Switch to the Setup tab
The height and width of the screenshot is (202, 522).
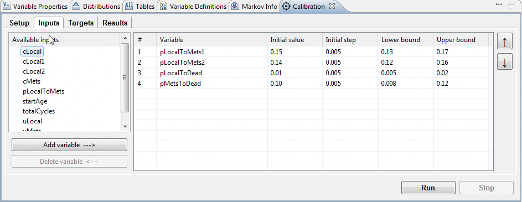[x=19, y=23]
